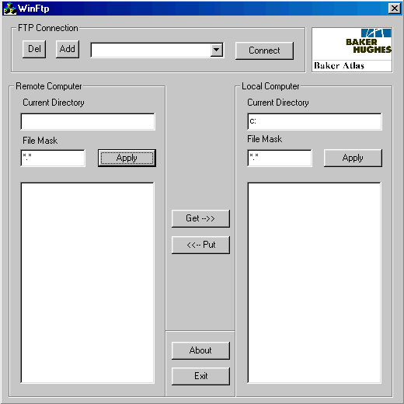Apply the Local Computer file mask
Viewport: 404px width, 404px height.
[353, 158]
